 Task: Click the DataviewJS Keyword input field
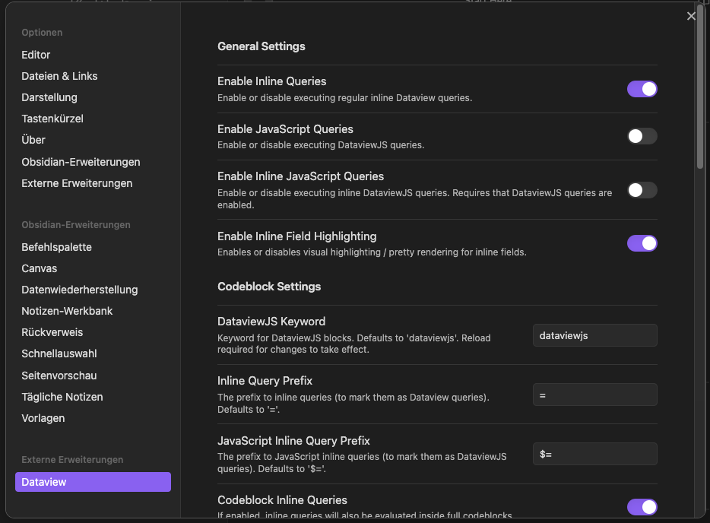click(x=595, y=335)
